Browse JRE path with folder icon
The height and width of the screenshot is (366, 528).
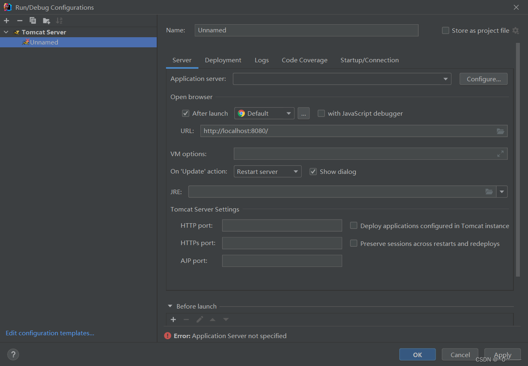tap(489, 192)
